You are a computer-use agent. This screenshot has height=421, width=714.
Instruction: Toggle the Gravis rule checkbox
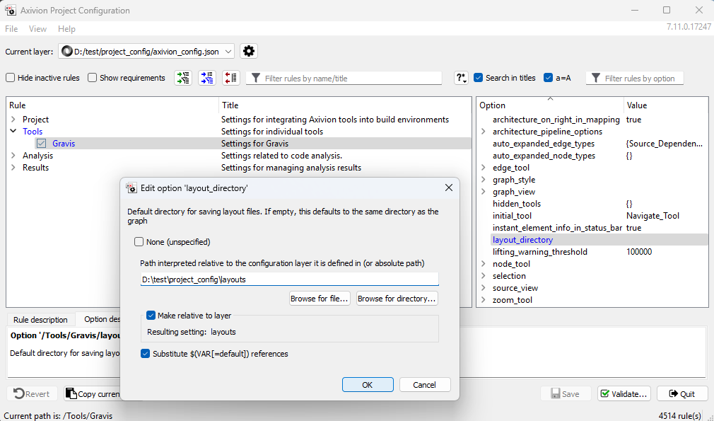click(42, 144)
